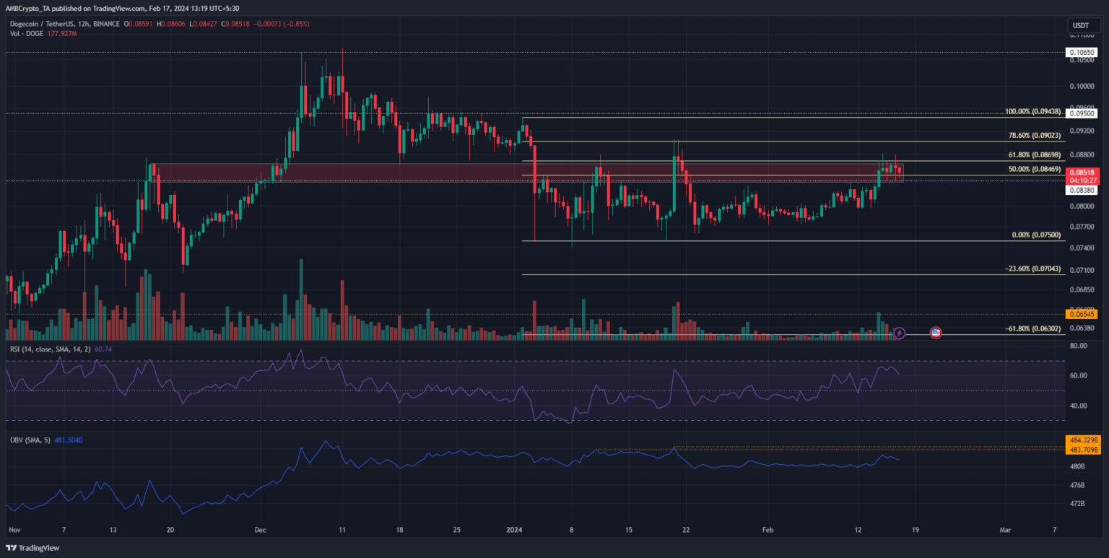Click the purple lightning bolt event icon
This screenshot has width=1109, height=558.
900,333
